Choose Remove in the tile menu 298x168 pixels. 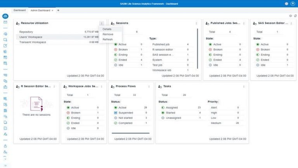pos(108,34)
